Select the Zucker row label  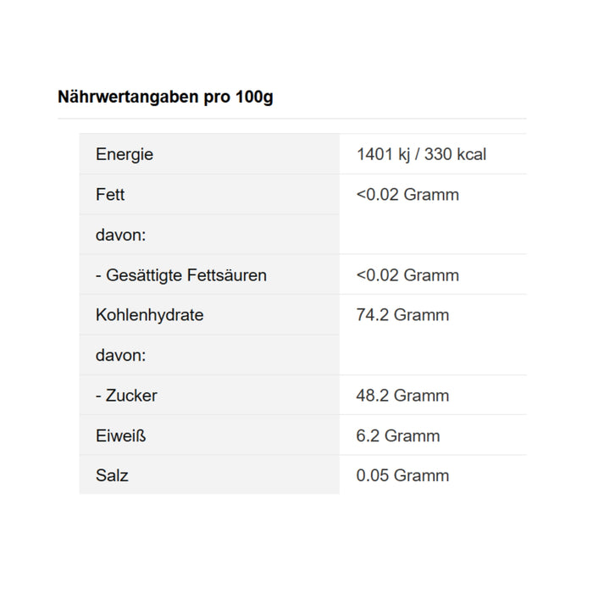[126, 396]
